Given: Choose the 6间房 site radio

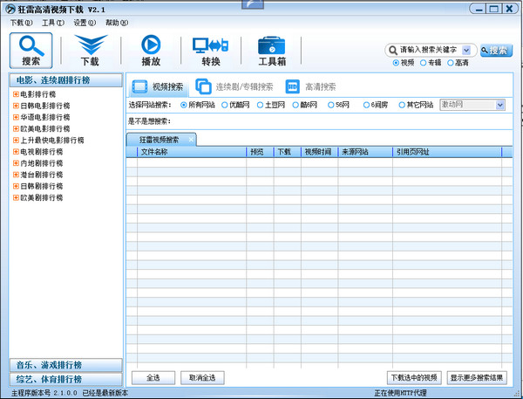Looking at the screenshot, I should coord(366,105).
